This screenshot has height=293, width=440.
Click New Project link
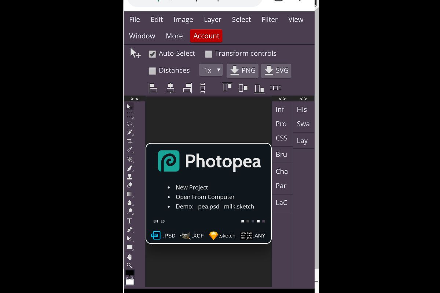pos(192,187)
